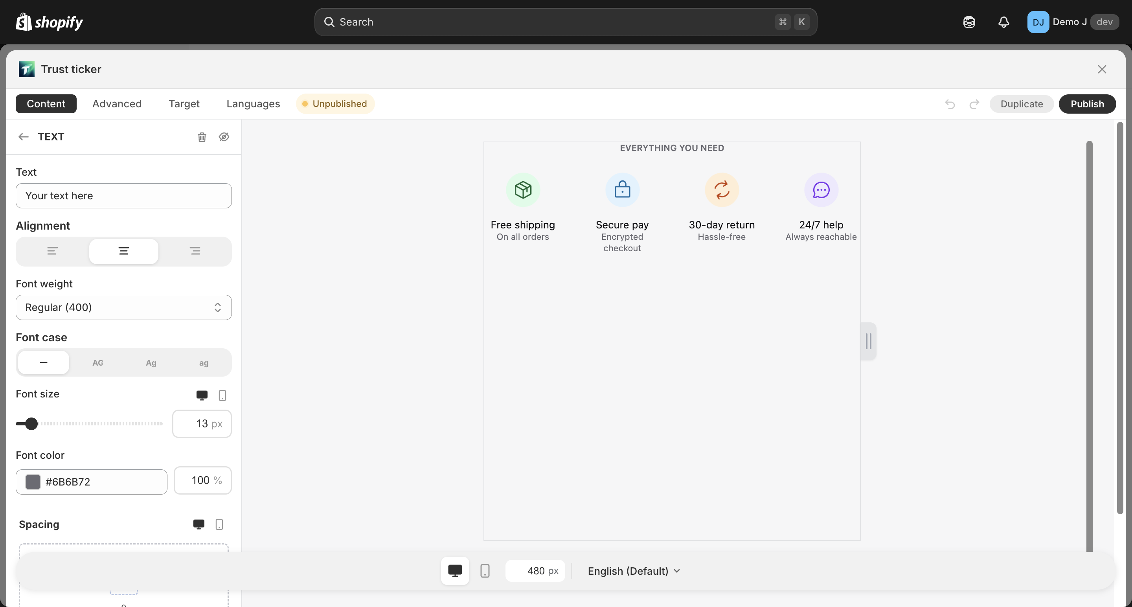Click the #6B6B72 hex color field

click(92, 482)
